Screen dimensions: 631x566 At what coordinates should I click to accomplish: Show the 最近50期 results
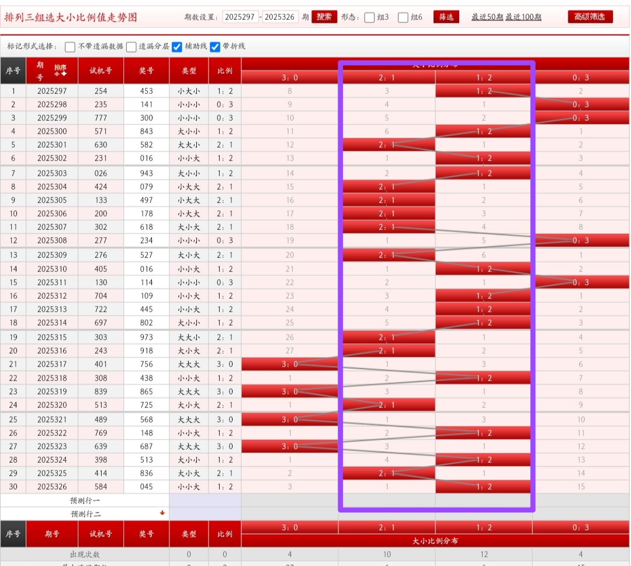pyautogui.click(x=487, y=18)
